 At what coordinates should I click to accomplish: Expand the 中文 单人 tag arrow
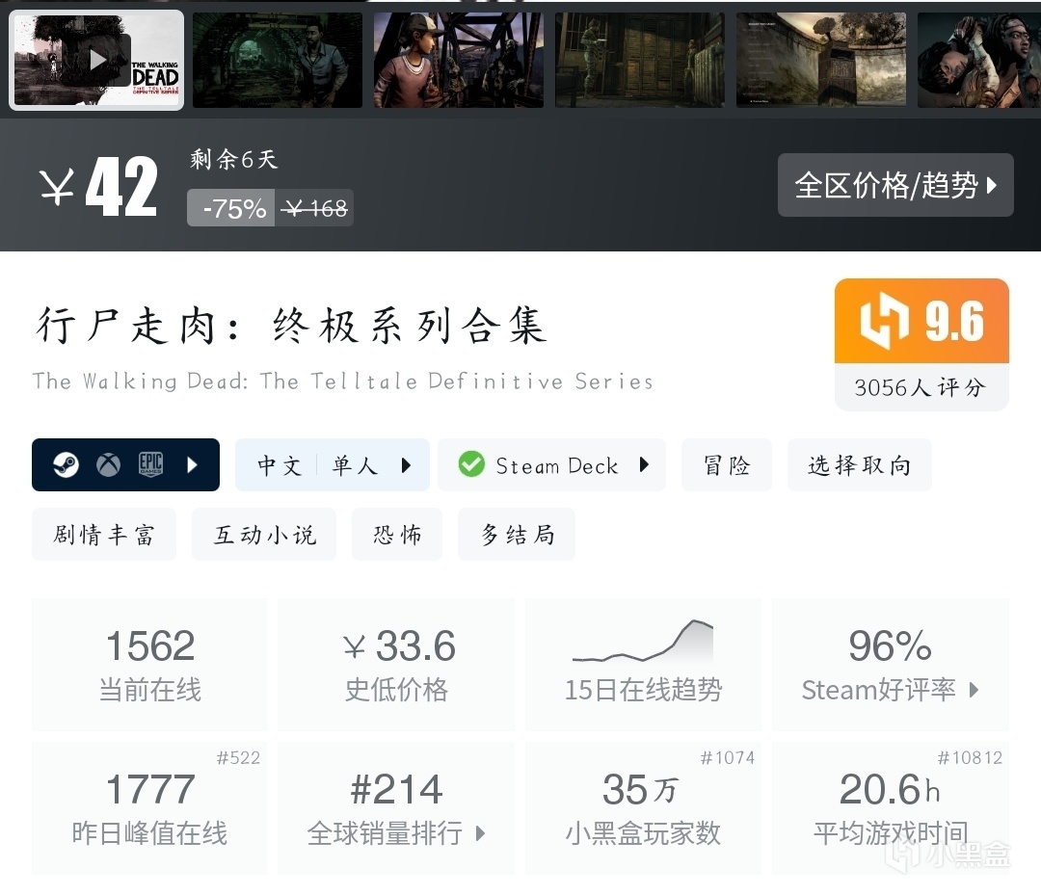(407, 465)
